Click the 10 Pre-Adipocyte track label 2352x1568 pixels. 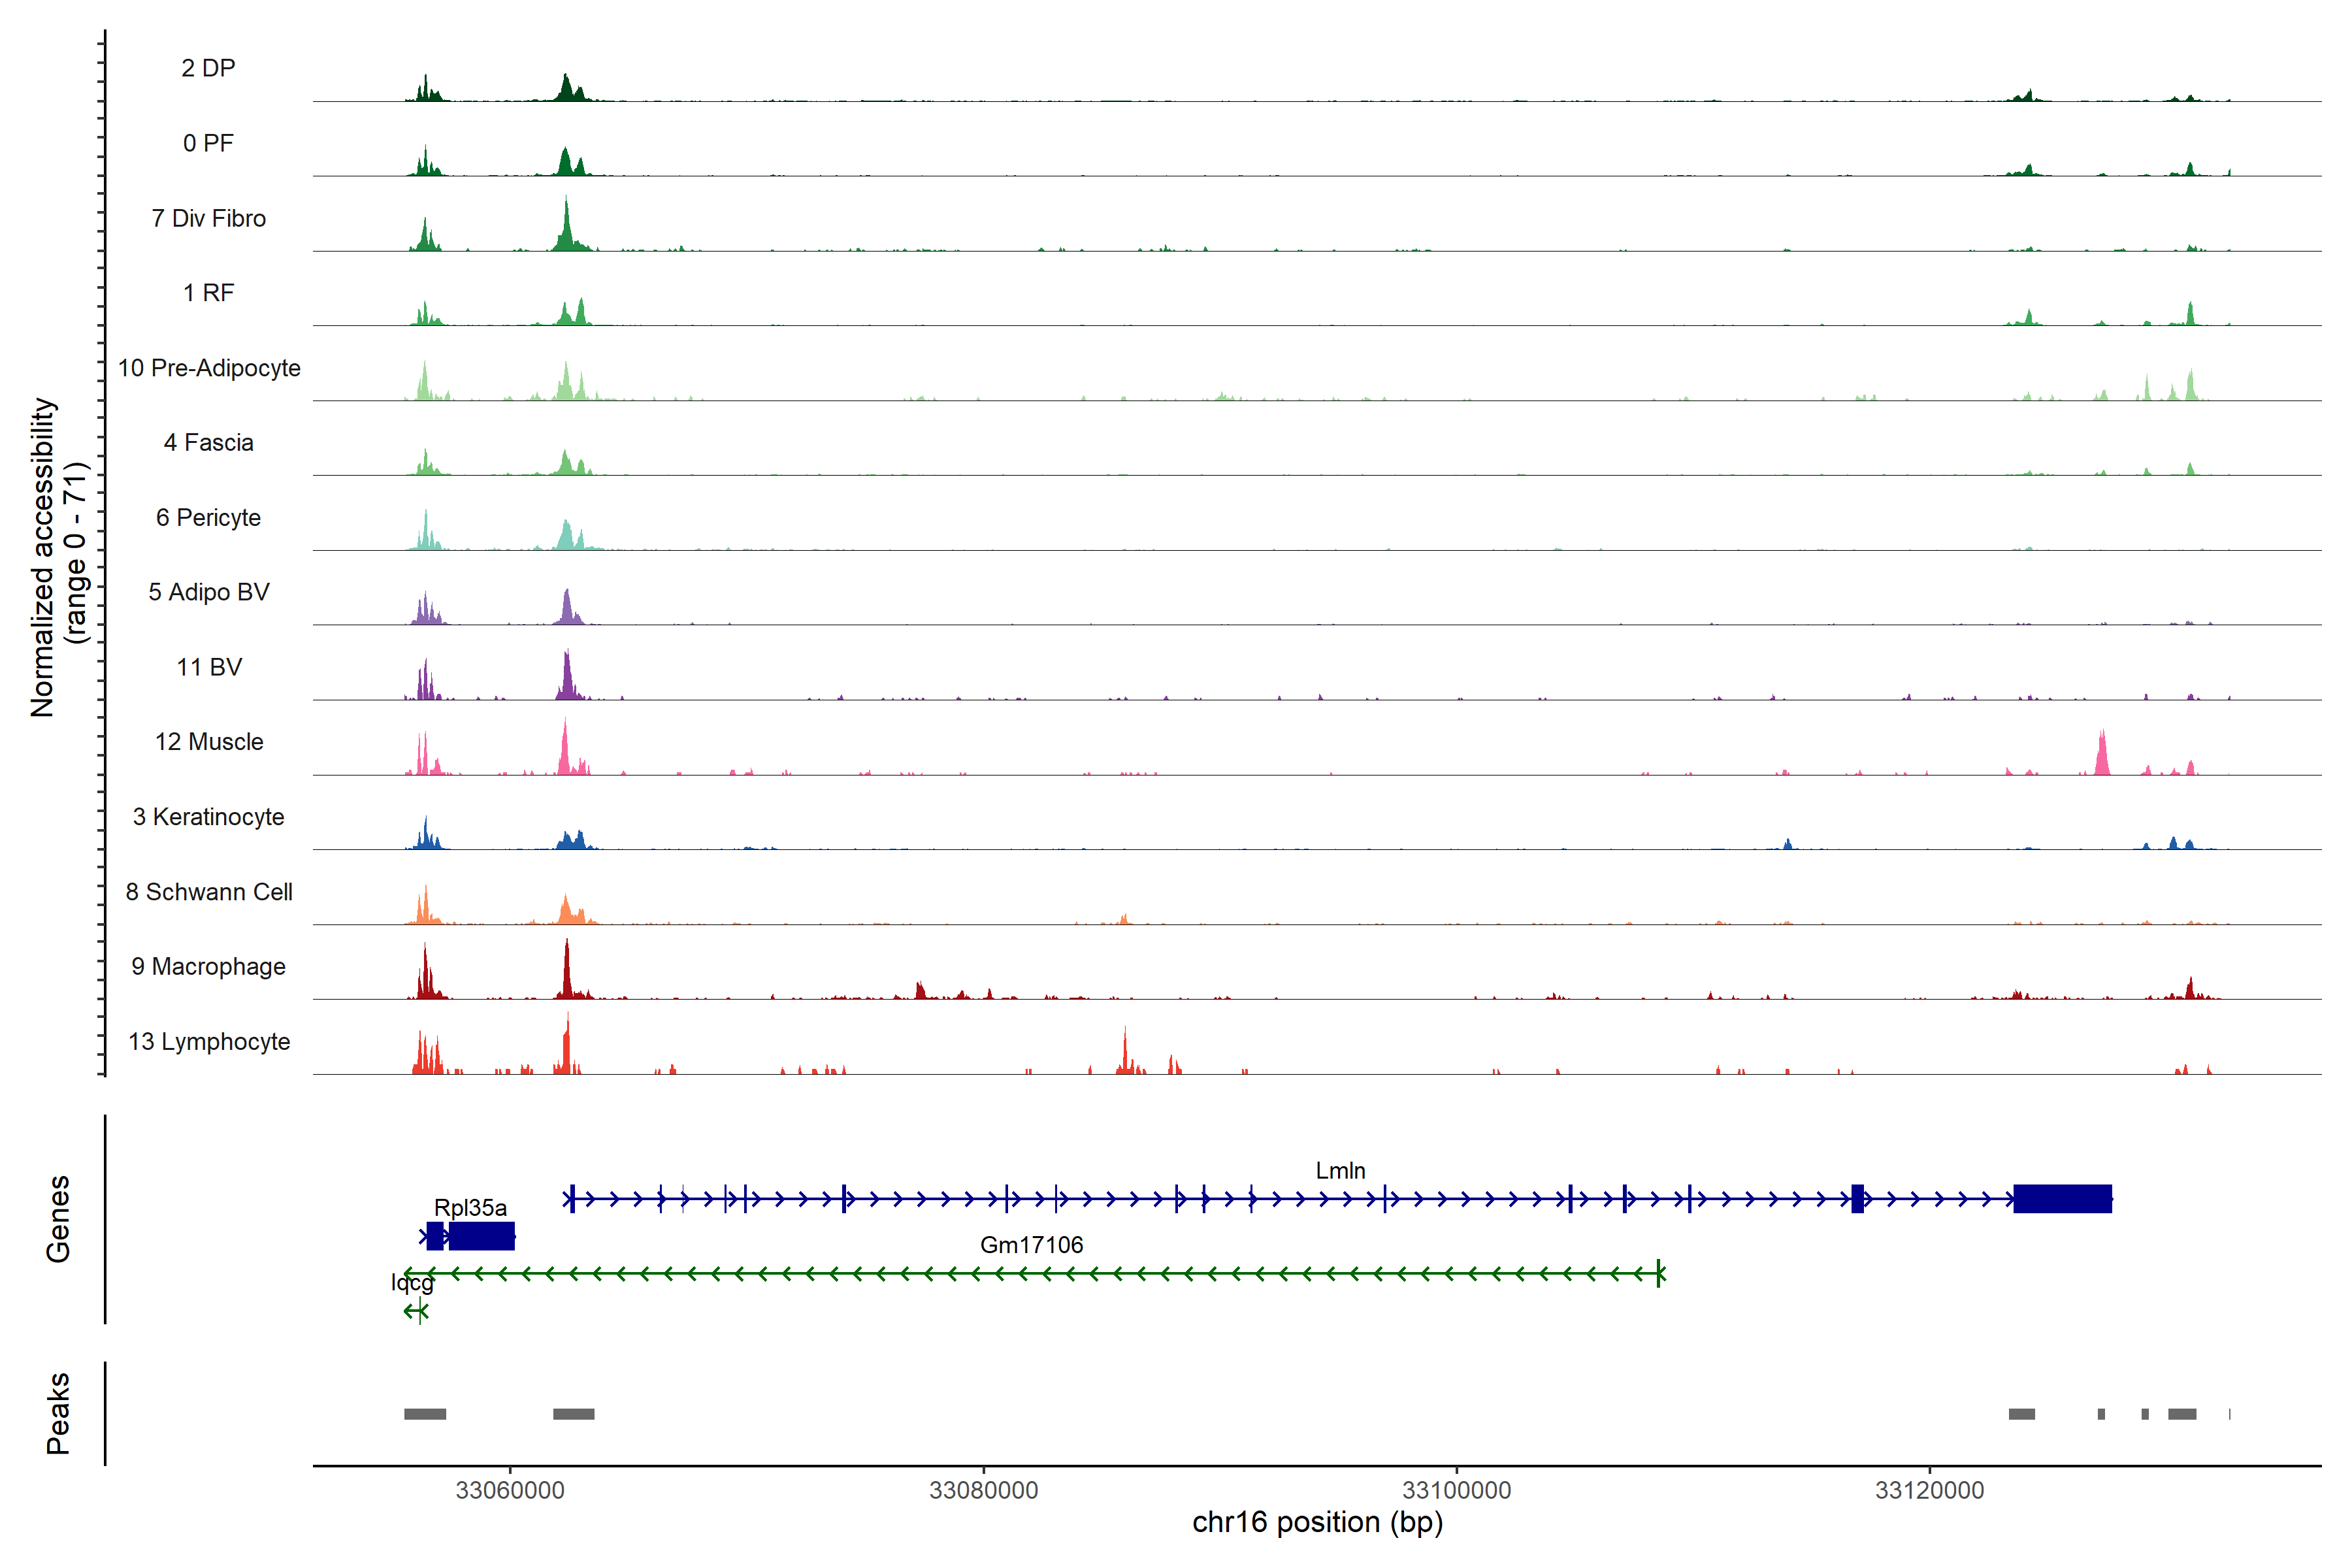[x=209, y=368]
